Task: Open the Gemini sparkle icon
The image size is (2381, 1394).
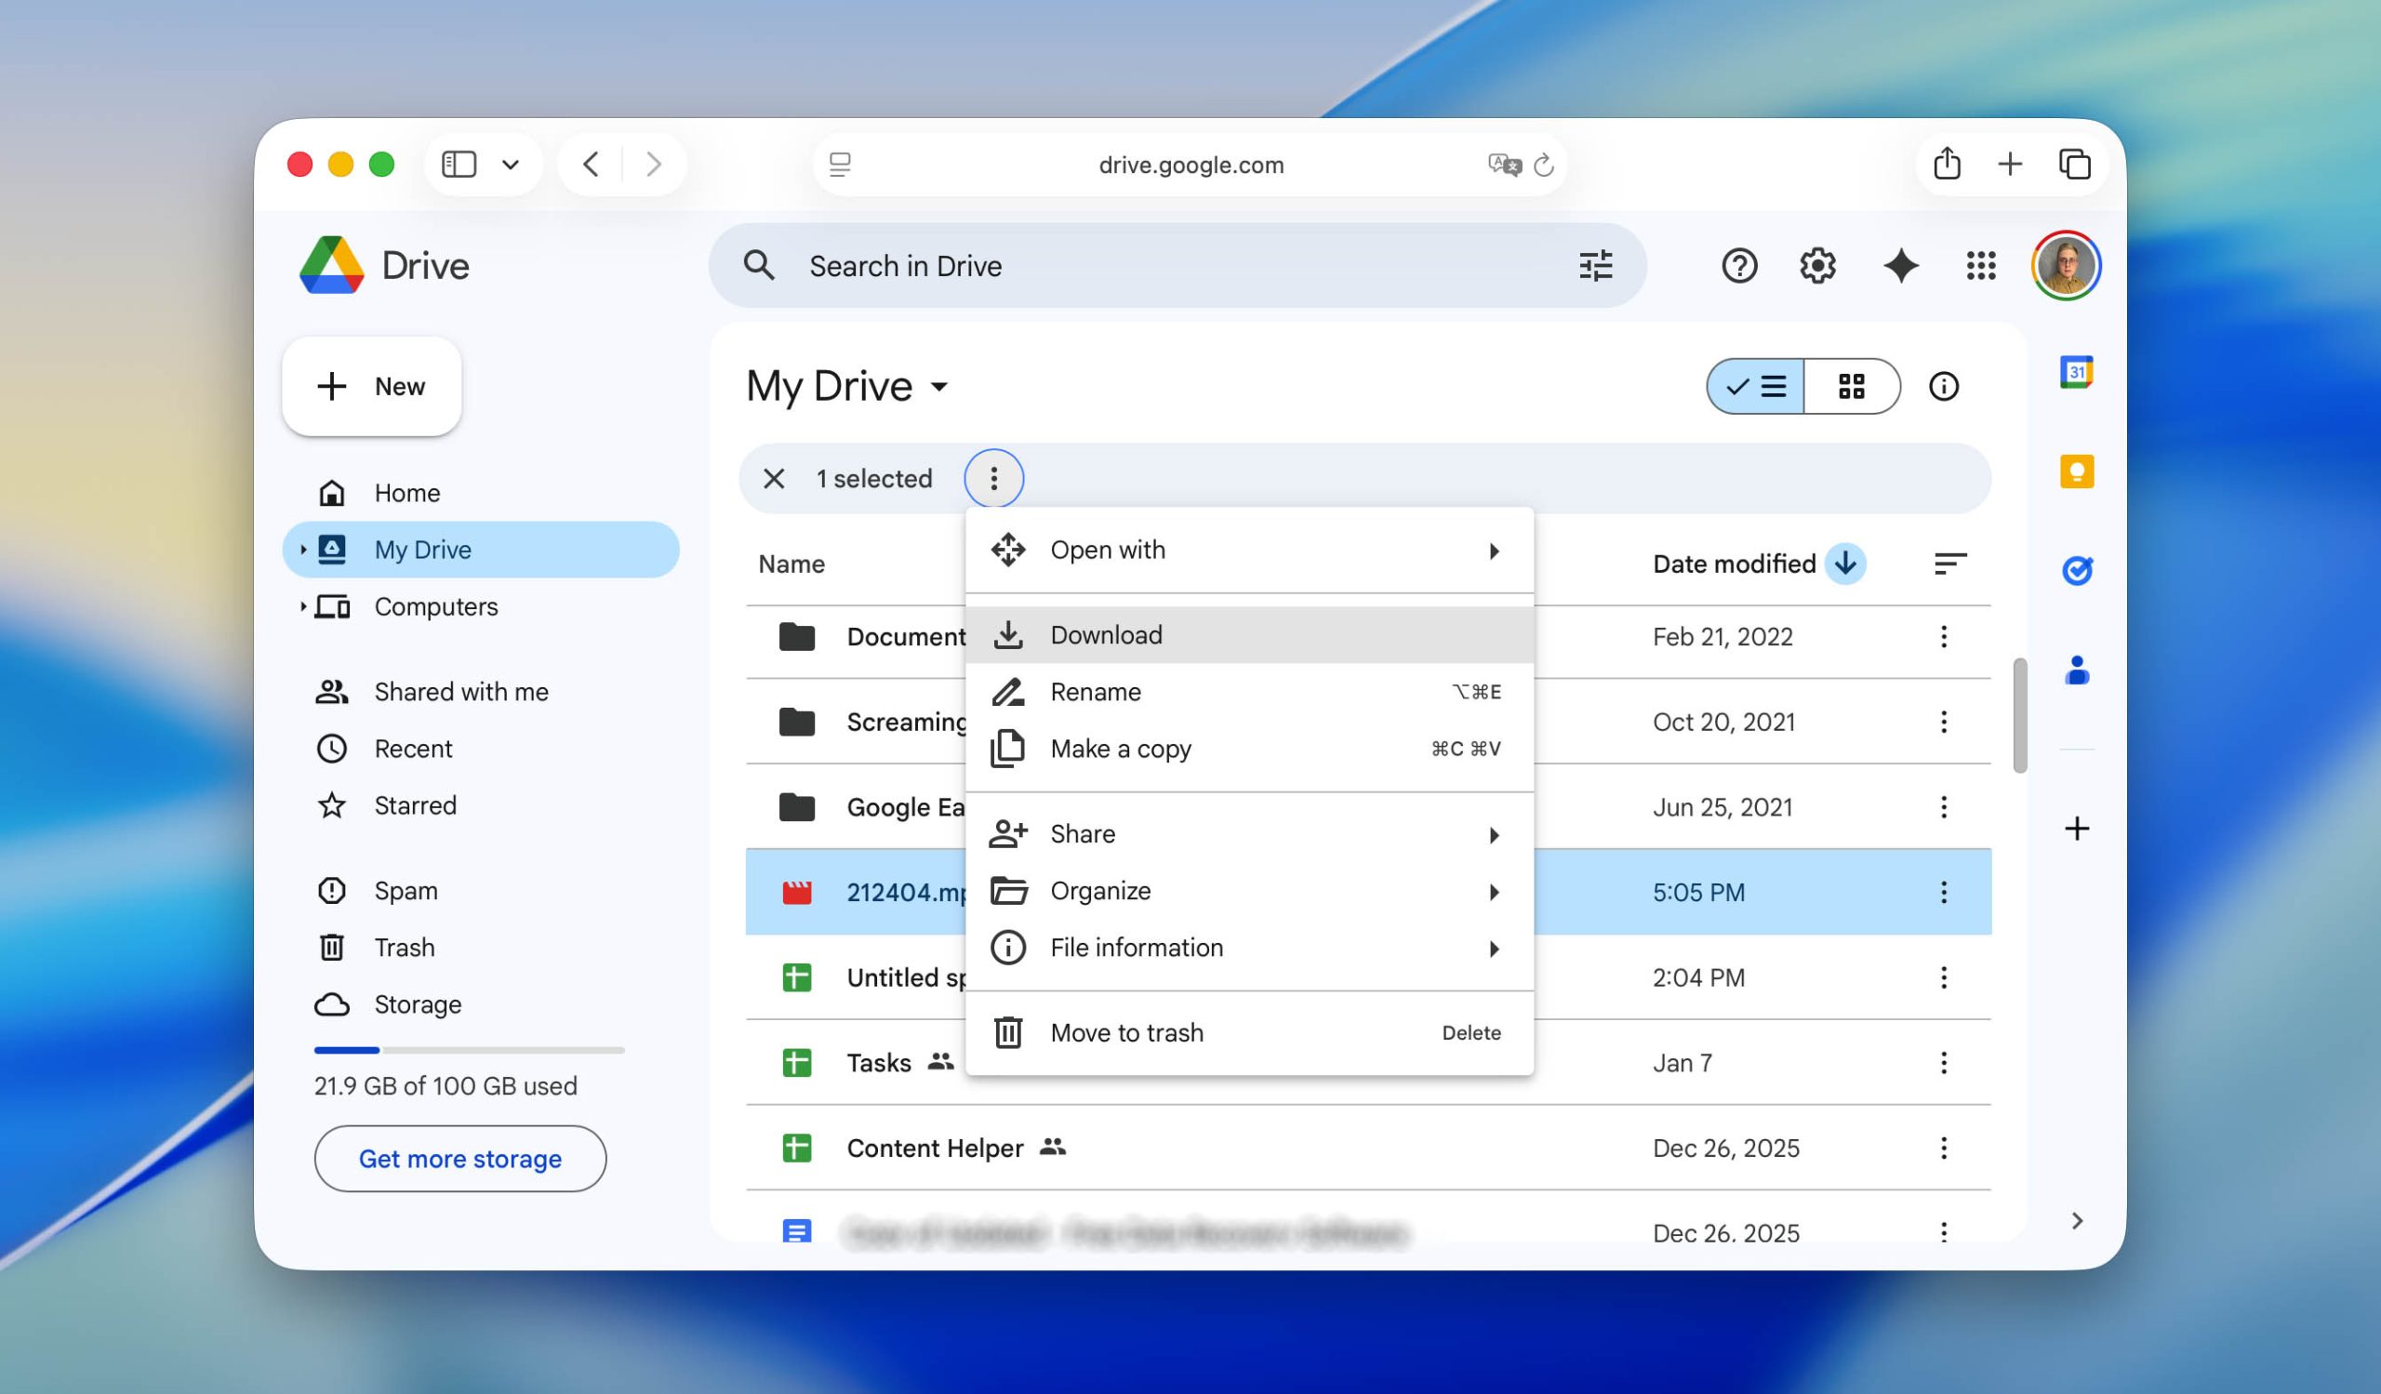Action: pyautogui.click(x=1900, y=265)
